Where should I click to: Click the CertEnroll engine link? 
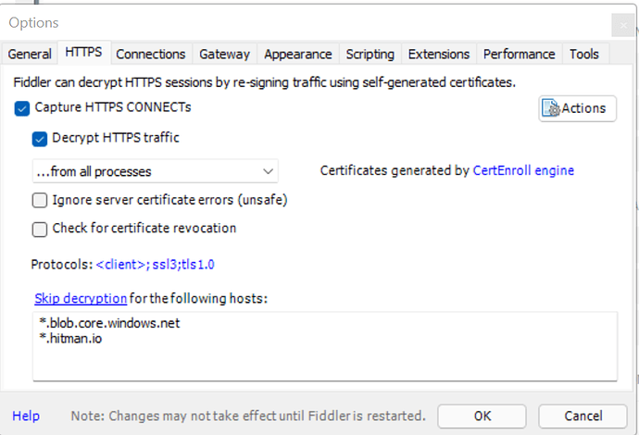(523, 170)
